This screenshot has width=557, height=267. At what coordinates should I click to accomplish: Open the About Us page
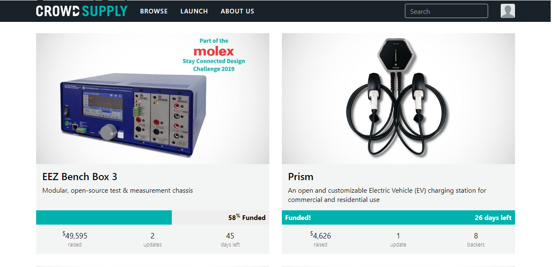(237, 11)
